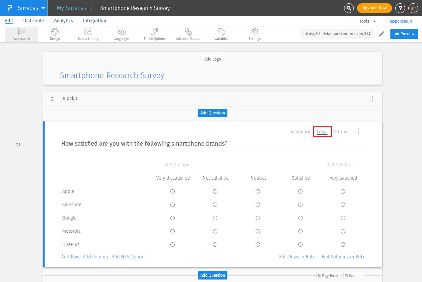Open the Settings gear in toolbar
Viewport: 422px width, 282px height.
[255, 32]
